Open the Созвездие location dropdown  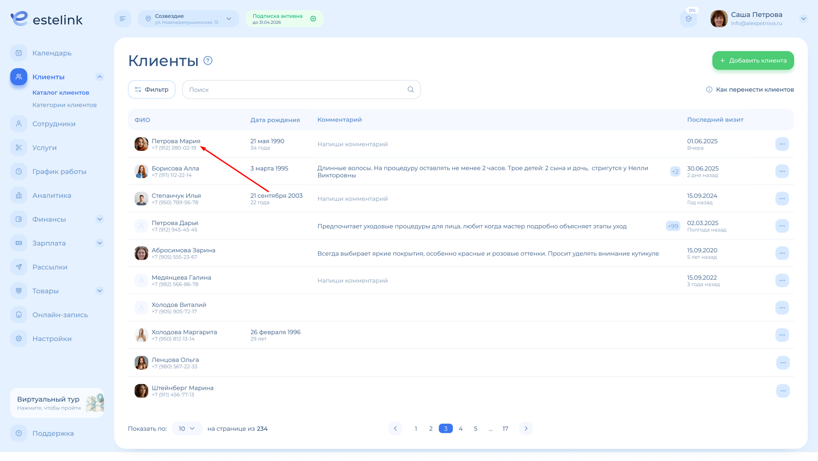(x=188, y=19)
